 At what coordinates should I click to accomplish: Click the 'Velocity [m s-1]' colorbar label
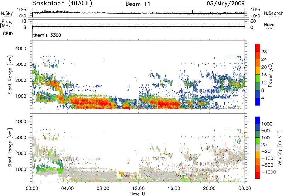click(279, 148)
